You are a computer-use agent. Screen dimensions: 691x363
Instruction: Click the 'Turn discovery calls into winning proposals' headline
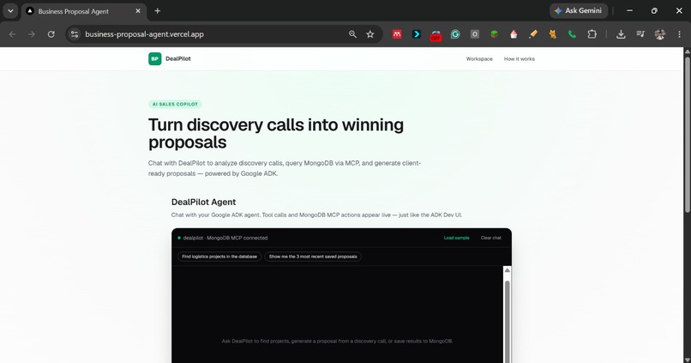click(x=276, y=133)
